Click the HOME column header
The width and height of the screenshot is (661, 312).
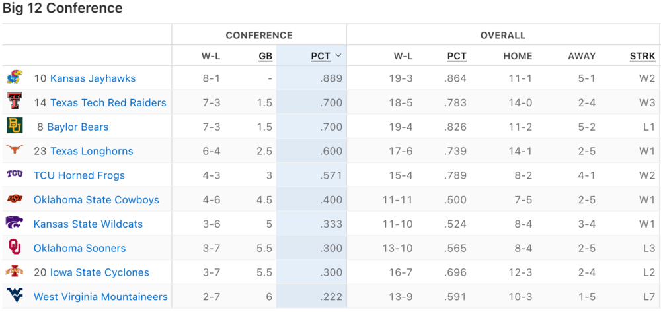pyautogui.click(x=518, y=56)
